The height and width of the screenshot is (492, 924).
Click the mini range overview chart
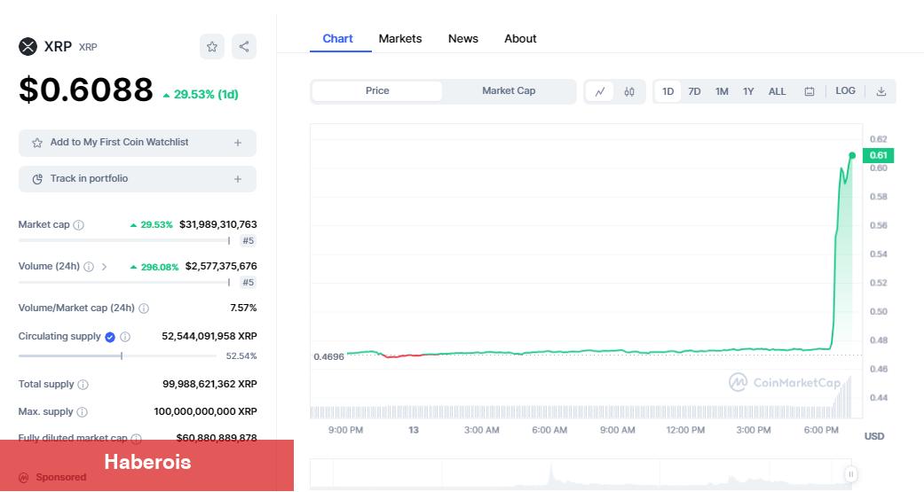pyautogui.click(x=580, y=474)
